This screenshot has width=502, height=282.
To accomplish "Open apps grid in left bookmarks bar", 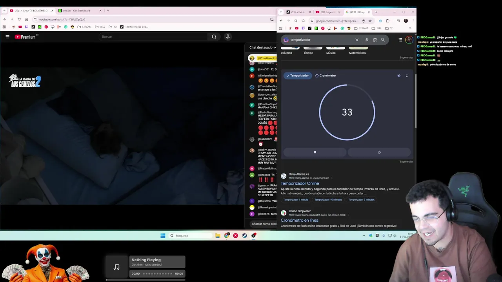I will [4, 27].
